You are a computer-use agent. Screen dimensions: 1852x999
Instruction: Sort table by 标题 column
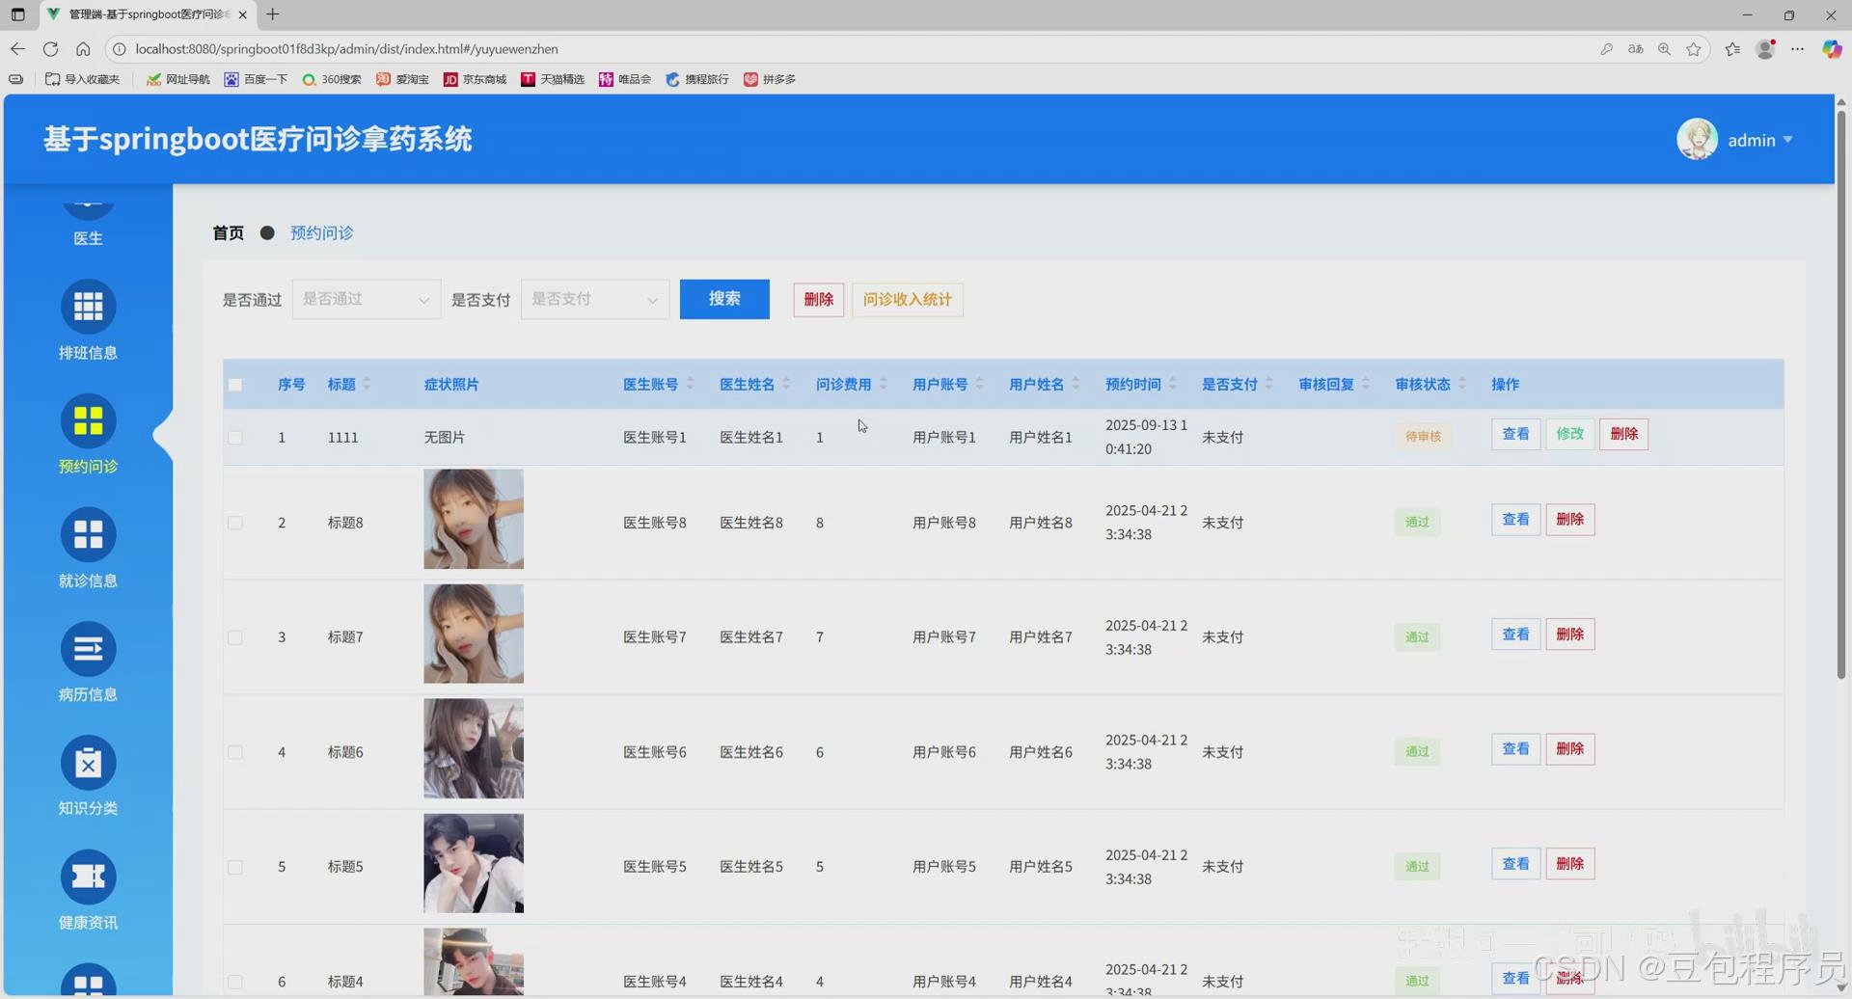pos(367,384)
